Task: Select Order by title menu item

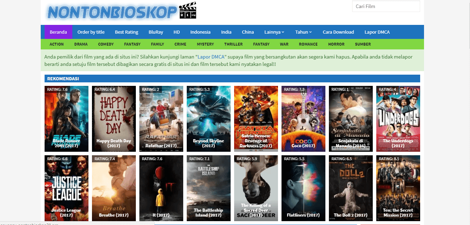Action: point(91,32)
